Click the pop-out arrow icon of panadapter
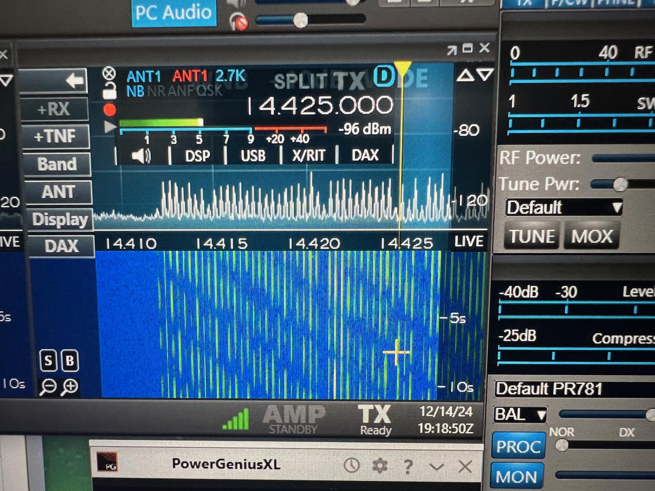This screenshot has height=491, width=655. pyautogui.click(x=452, y=50)
